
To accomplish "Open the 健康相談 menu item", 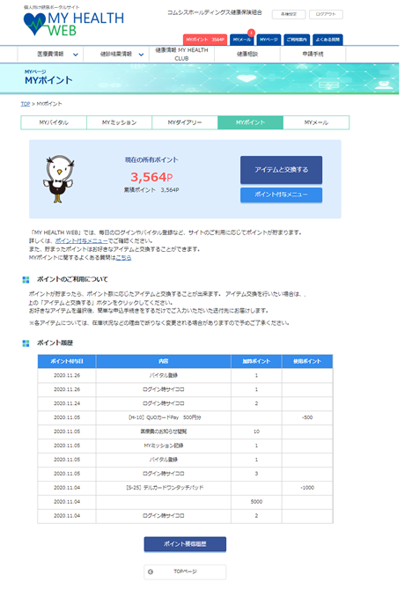I will 247,54.
